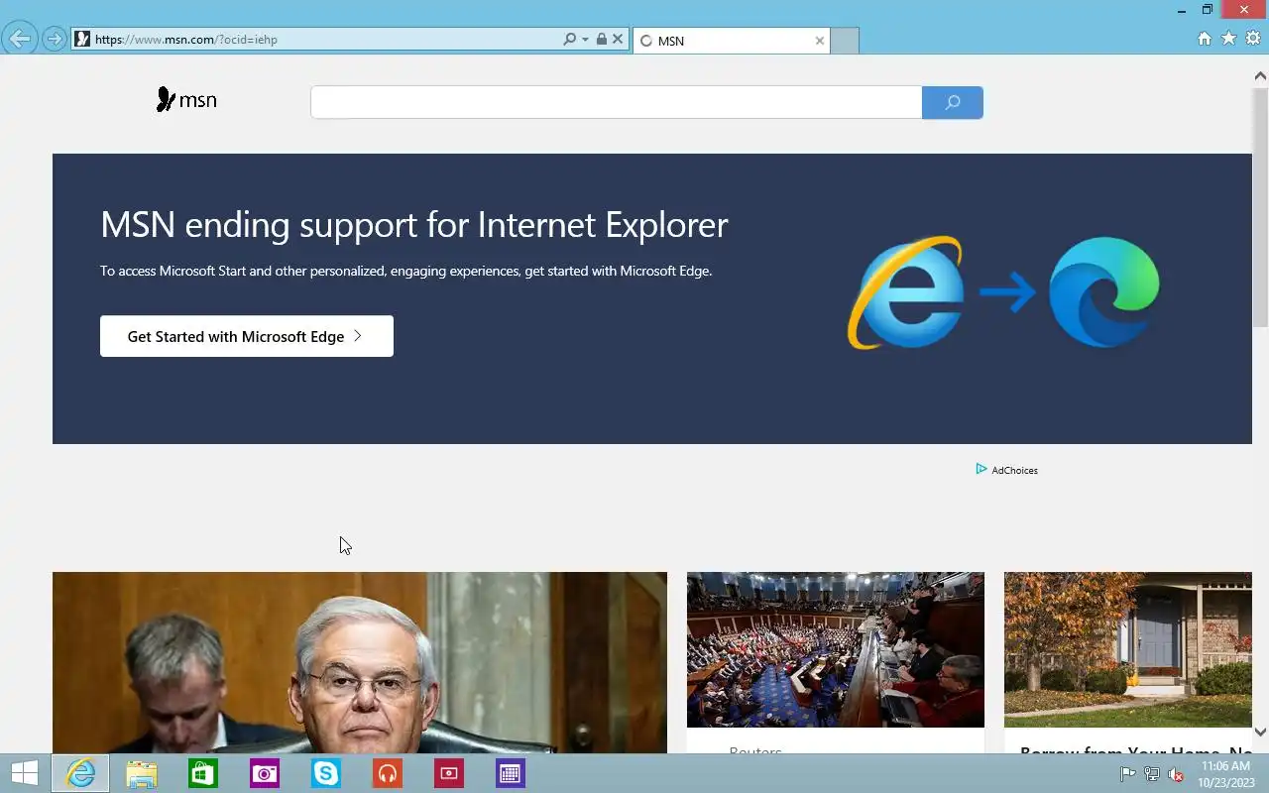The height and width of the screenshot is (793, 1269).
Task: Open the orange headphones Music app icon
Action: [x=388, y=773]
